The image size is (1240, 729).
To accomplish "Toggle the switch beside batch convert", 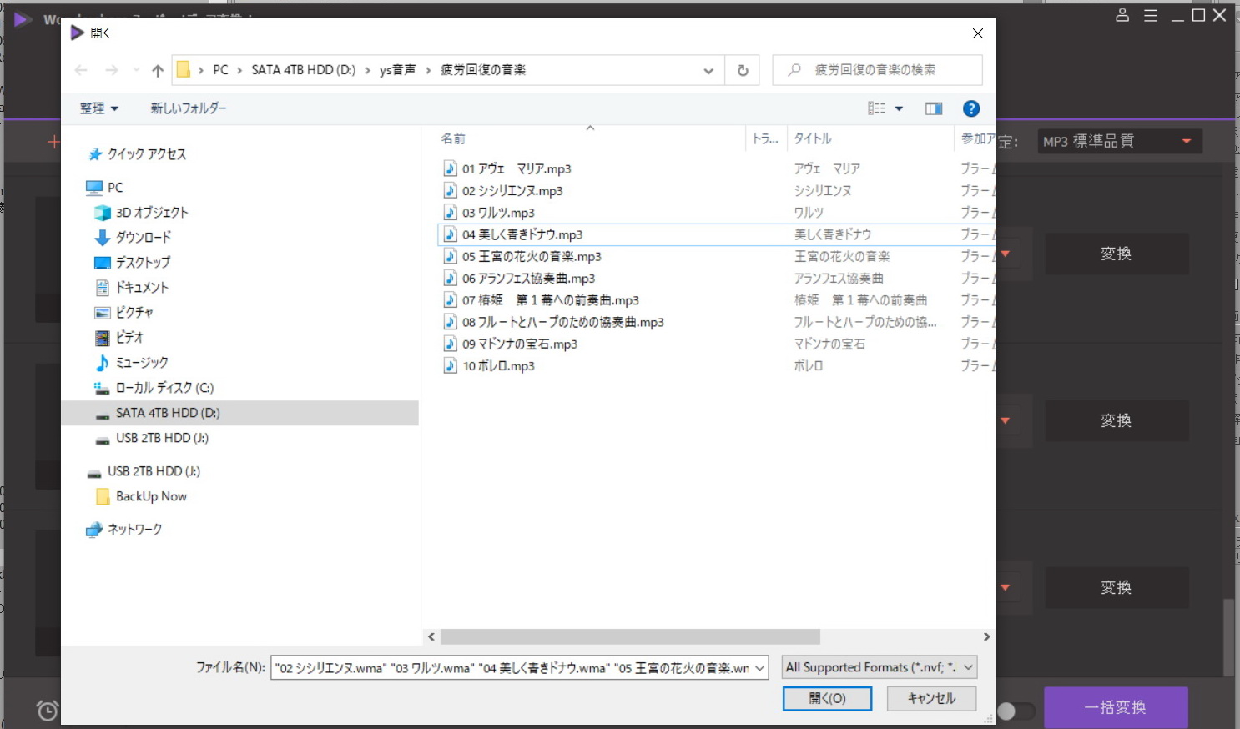I will 1015,711.
